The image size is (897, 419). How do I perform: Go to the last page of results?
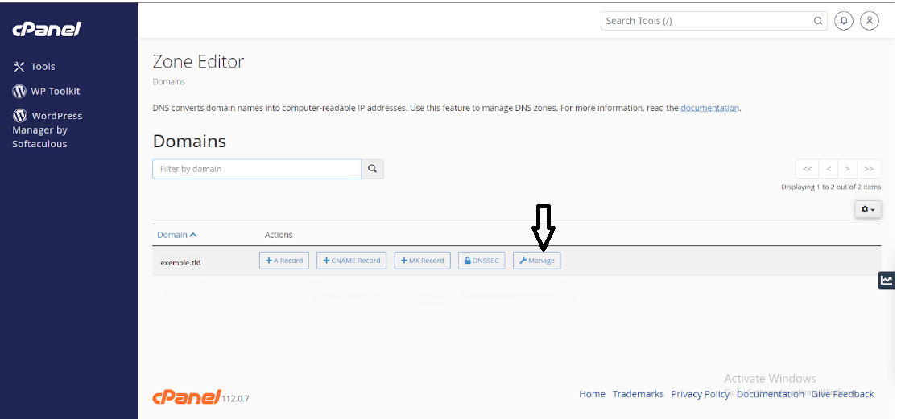click(868, 169)
